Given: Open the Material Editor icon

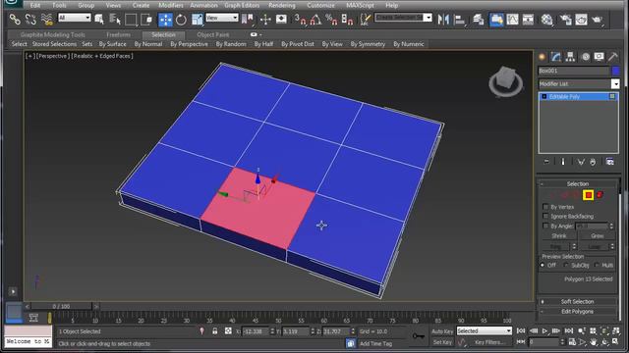Looking at the screenshot, I should [546, 20].
